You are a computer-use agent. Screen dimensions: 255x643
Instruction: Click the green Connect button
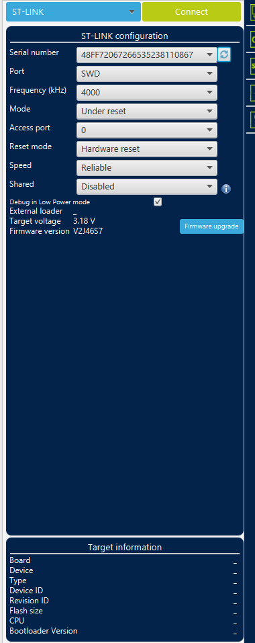click(x=191, y=12)
